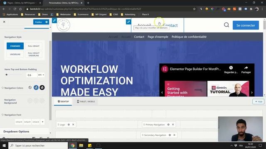
Task: Go to next video in the playlist
Action: [x=252, y=92]
